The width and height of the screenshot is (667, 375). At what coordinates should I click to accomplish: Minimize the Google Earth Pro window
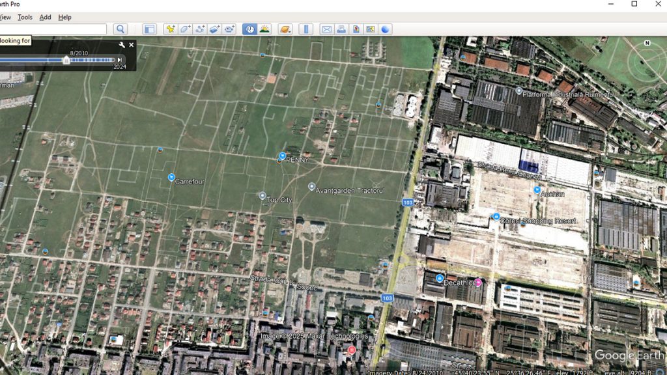click(x=611, y=5)
